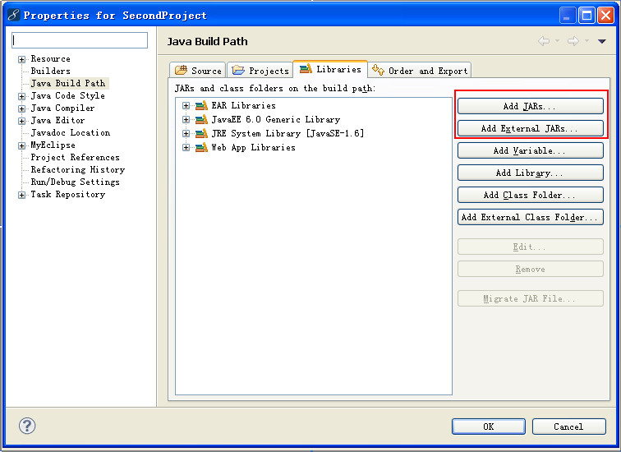Viewport: 621px width, 452px height.
Task: Select Web App Libraries entry text
Action: (x=254, y=147)
